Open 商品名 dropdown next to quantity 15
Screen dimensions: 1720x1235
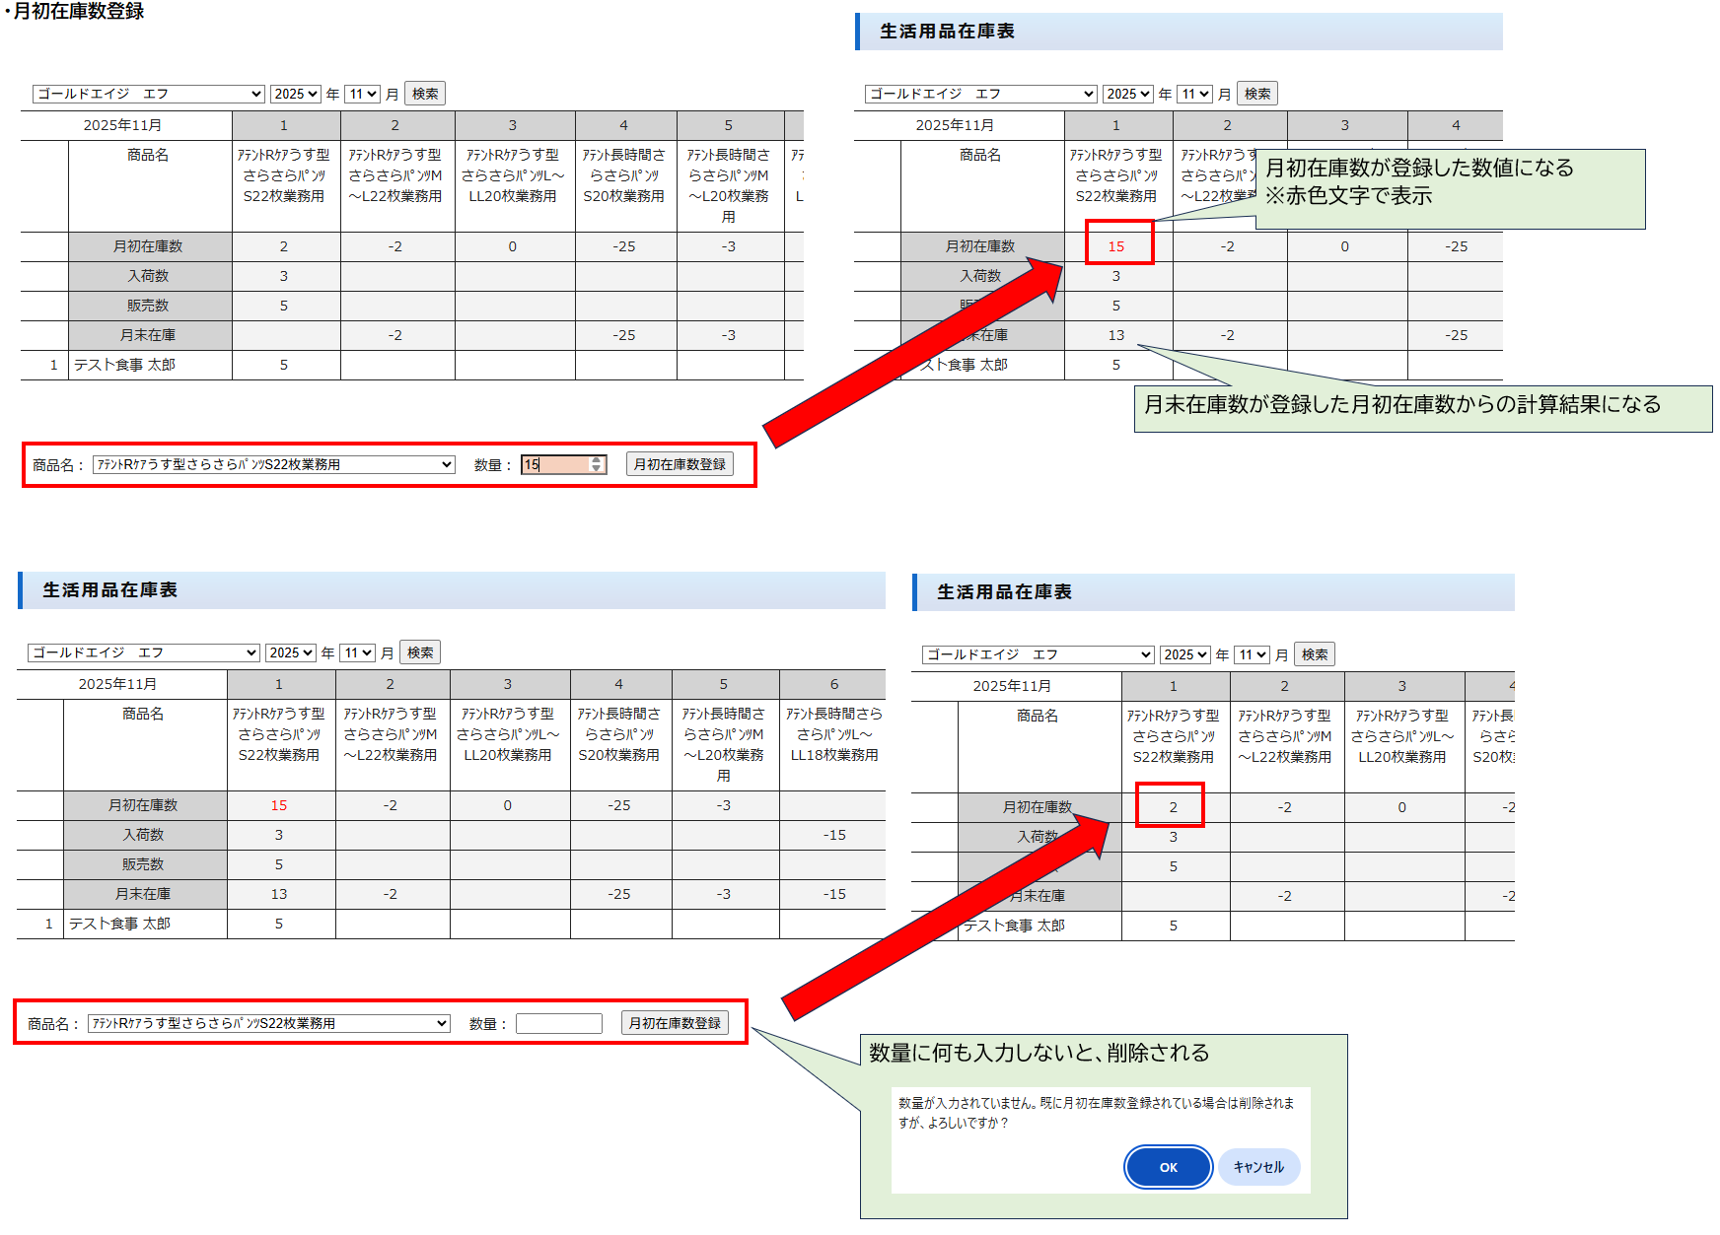273,464
